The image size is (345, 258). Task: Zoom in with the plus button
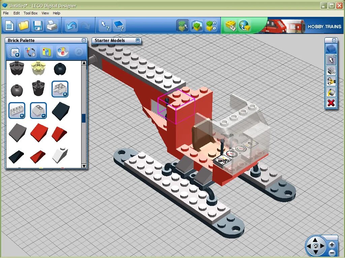tap(332, 245)
